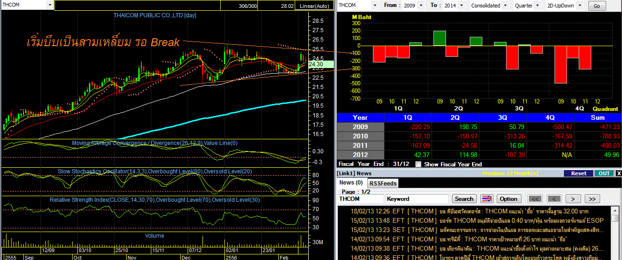Click the Keyword search field

click(417, 198)
